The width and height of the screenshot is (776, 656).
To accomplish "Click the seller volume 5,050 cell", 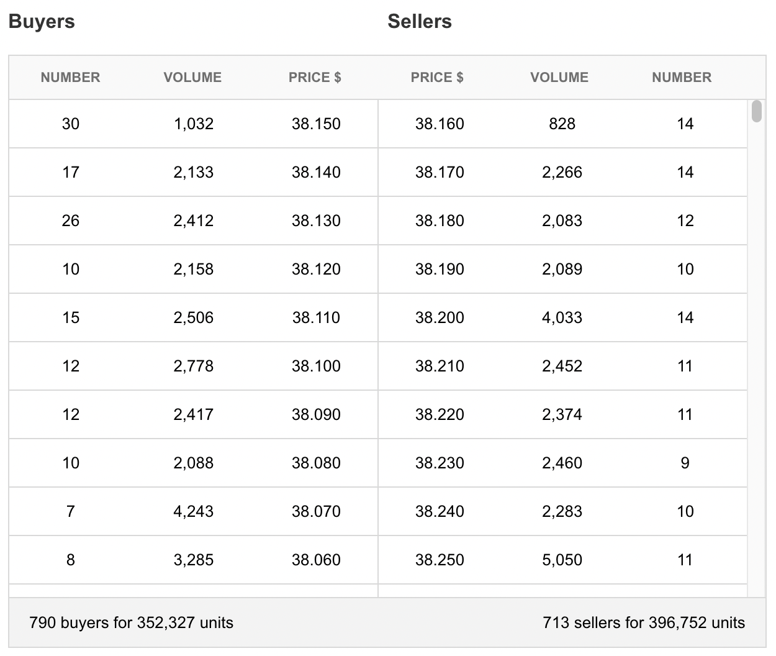I will tap(562, 560).
